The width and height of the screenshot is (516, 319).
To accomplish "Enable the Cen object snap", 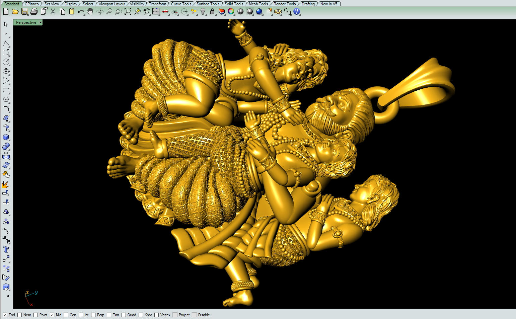I will pos(66,315).
